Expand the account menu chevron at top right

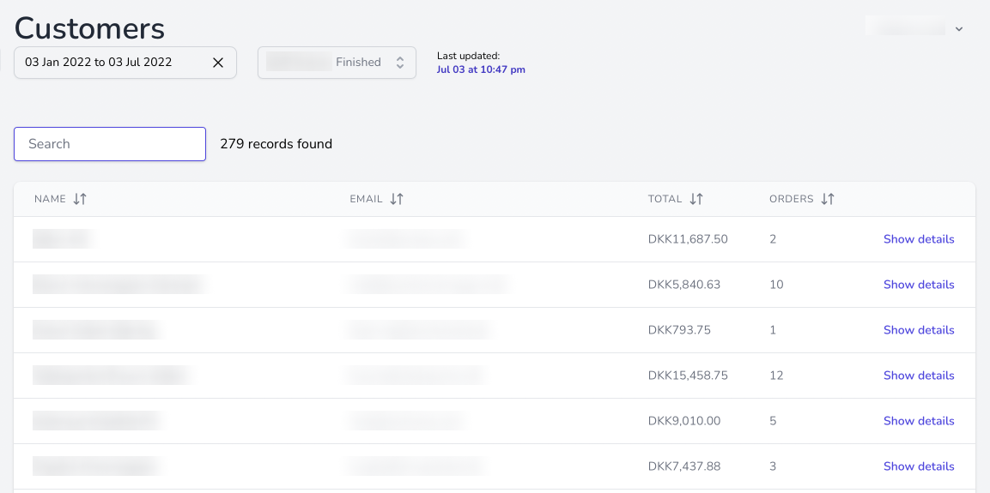(959, 29)
